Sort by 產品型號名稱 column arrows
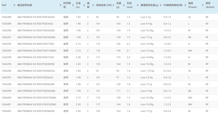The height and width of the screenshot is (114, 218). tap(60, 5)
